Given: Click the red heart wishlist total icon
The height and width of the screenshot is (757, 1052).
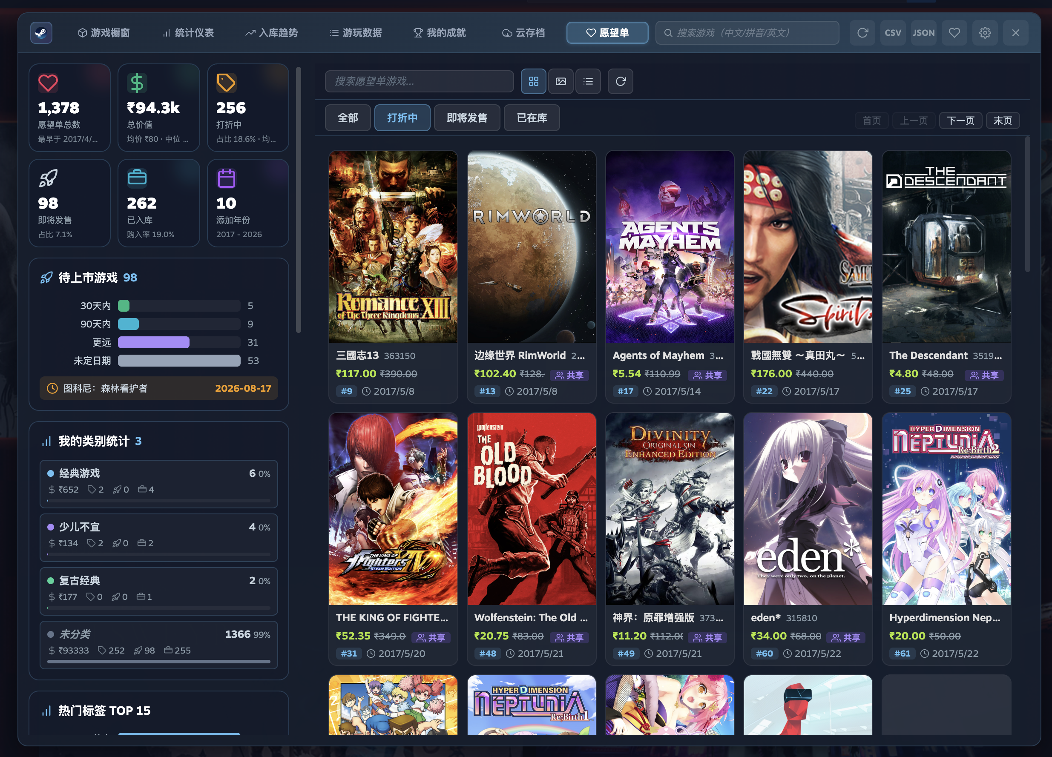Looking at the screenshot, I should 48,83.
